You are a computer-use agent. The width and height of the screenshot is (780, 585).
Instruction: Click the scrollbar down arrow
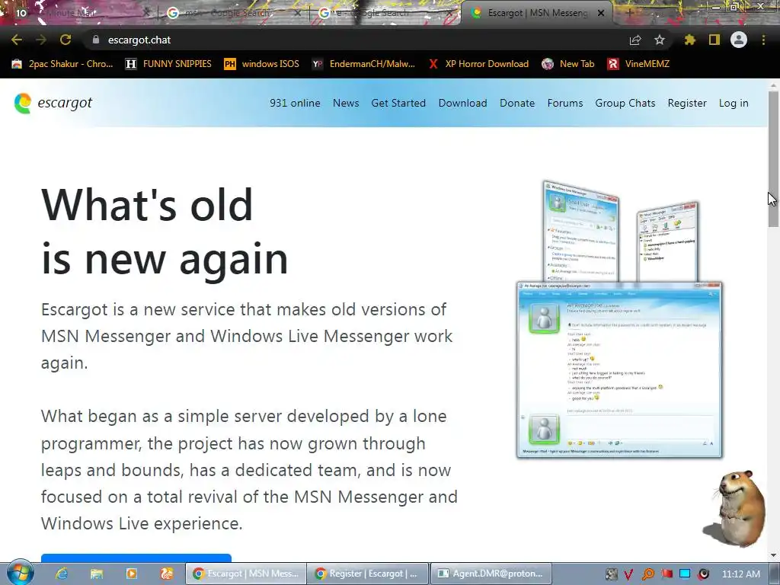coord(774,555)
